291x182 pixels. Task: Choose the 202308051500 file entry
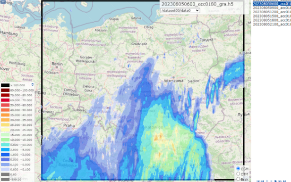272,16
